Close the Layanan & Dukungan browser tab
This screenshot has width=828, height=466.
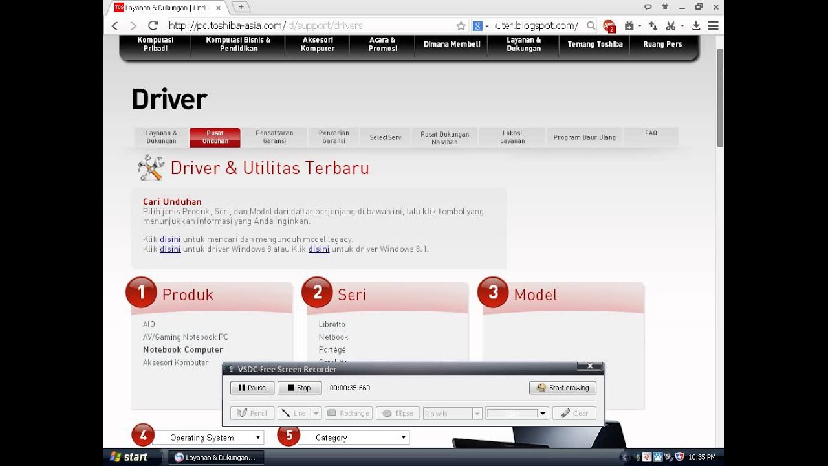click(x=218, y=8)
